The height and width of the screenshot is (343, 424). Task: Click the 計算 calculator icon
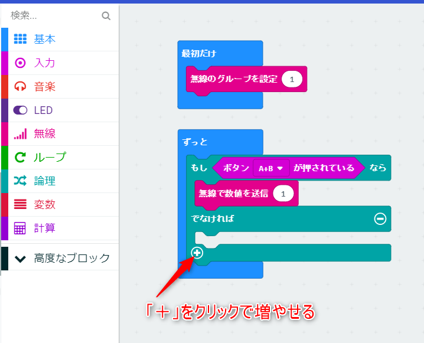pyautogui.click(x=20, y=228)
